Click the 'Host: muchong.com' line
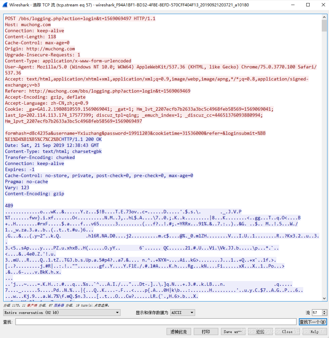This screenshot has width=329, height=338. (x=28, y=25)
